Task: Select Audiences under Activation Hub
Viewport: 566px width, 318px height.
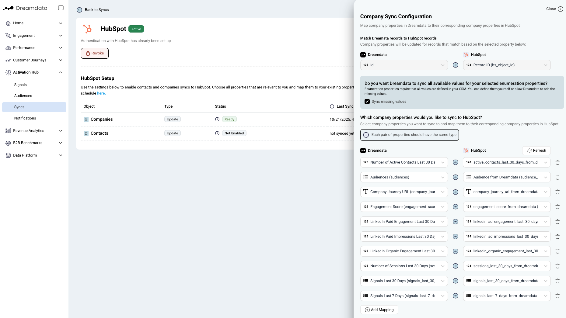Action: click(23, 95)
